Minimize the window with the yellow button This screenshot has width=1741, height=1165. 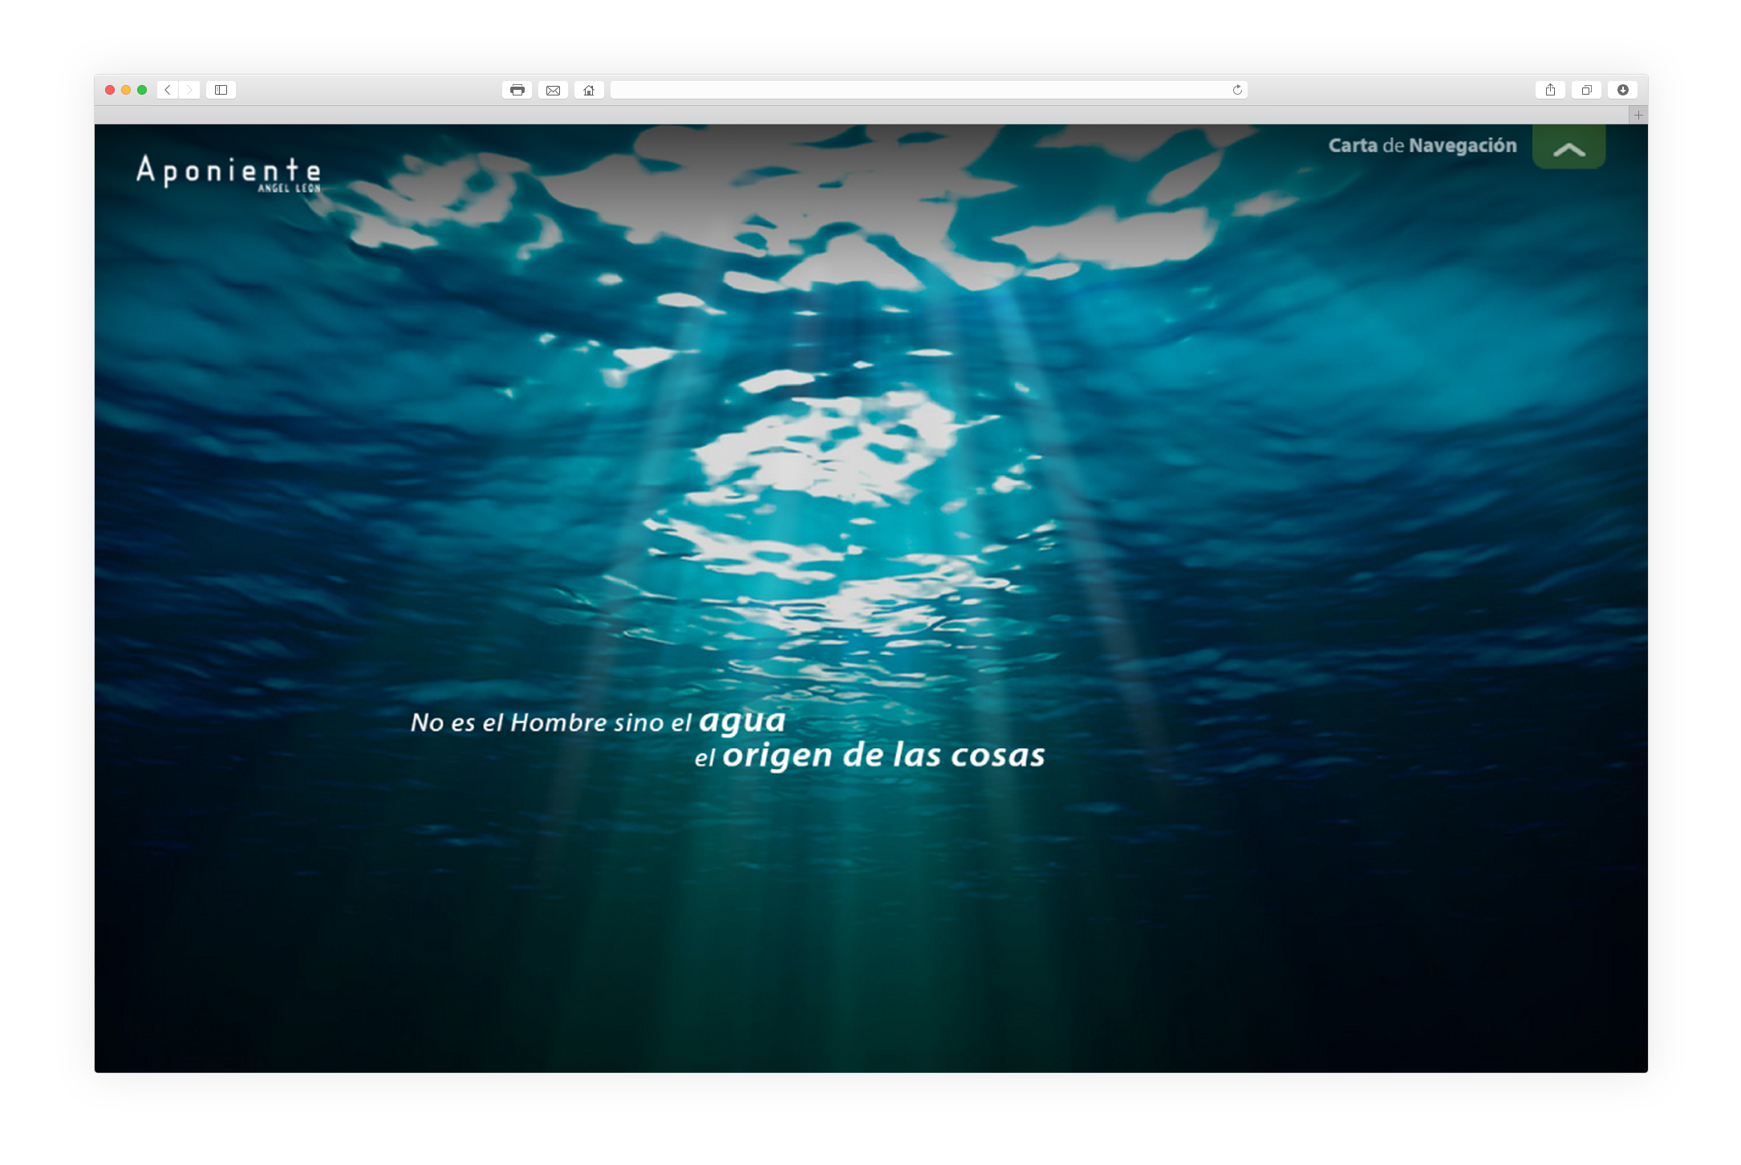tap(126, 90)
